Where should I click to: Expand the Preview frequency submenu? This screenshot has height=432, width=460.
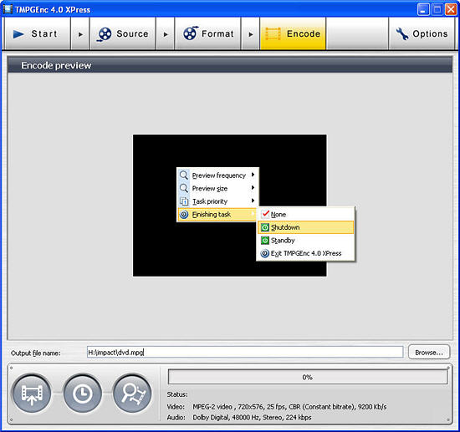point(217,175)
